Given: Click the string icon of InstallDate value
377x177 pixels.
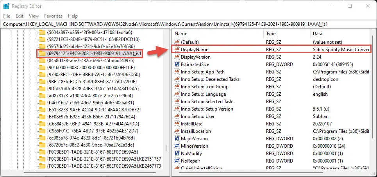Looking at the screenshot, I should point(177,123).
